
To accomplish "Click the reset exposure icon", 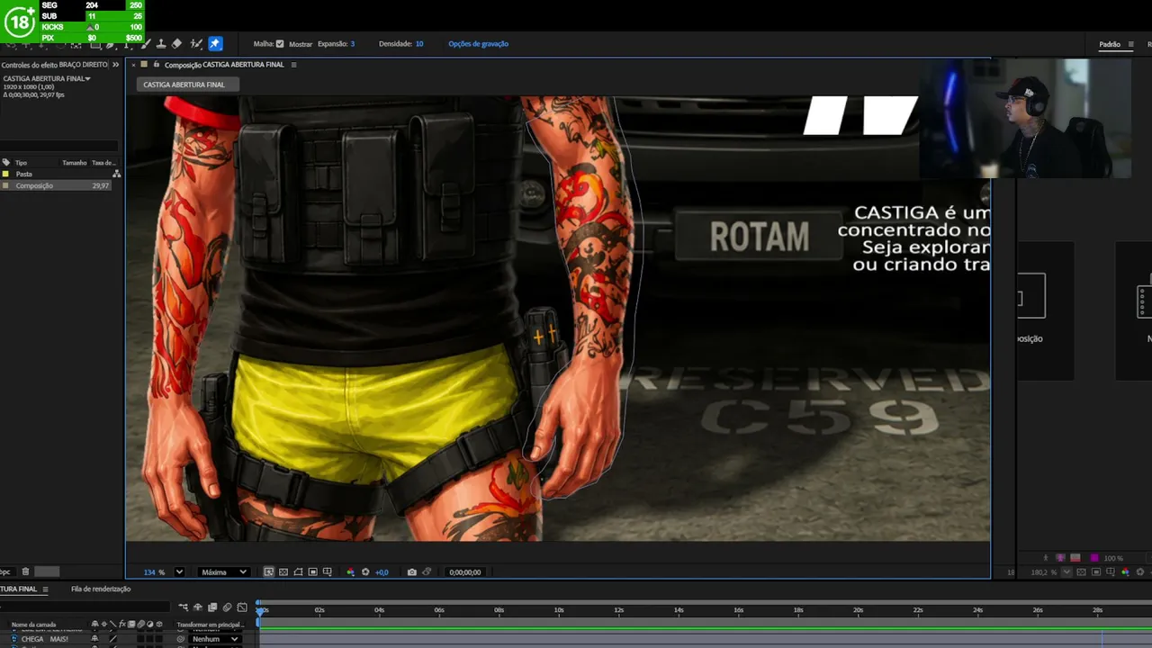I will (x=365, y=572).
